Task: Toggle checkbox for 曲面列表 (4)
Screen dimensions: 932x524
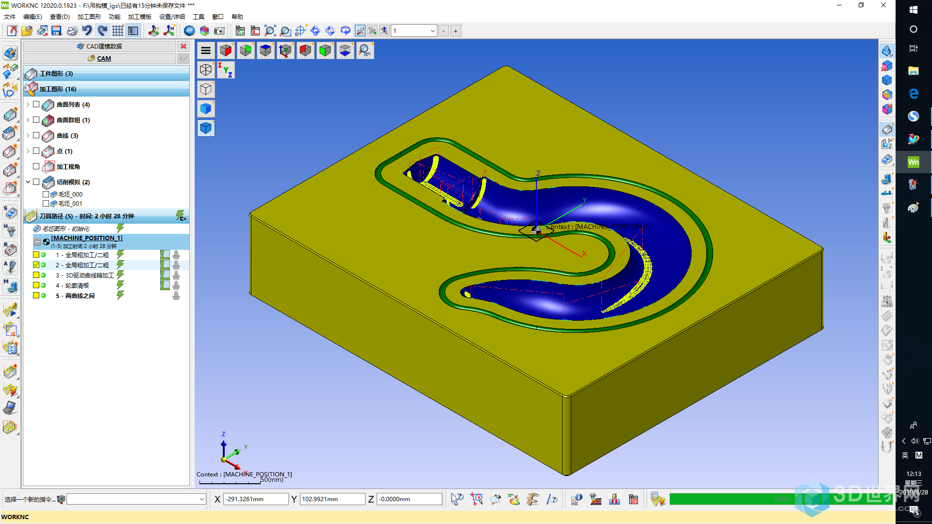Action: pyautogui.click(x=36, y=104)
